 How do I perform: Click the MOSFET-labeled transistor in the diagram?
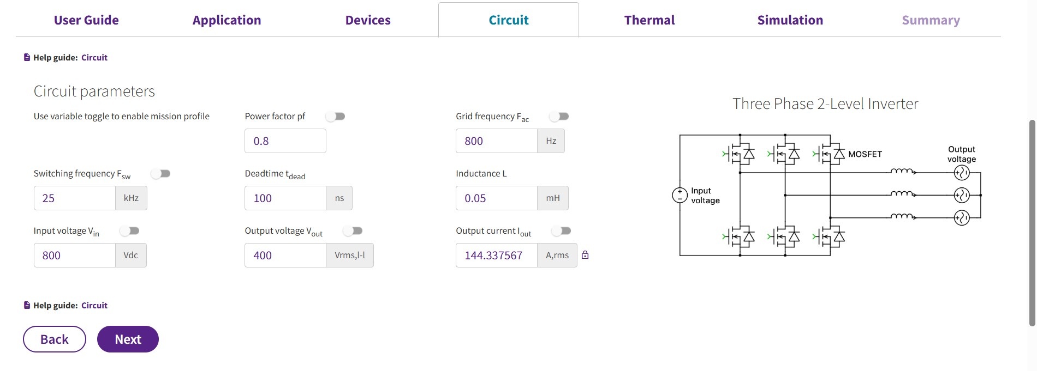click(x=830, y=154)
